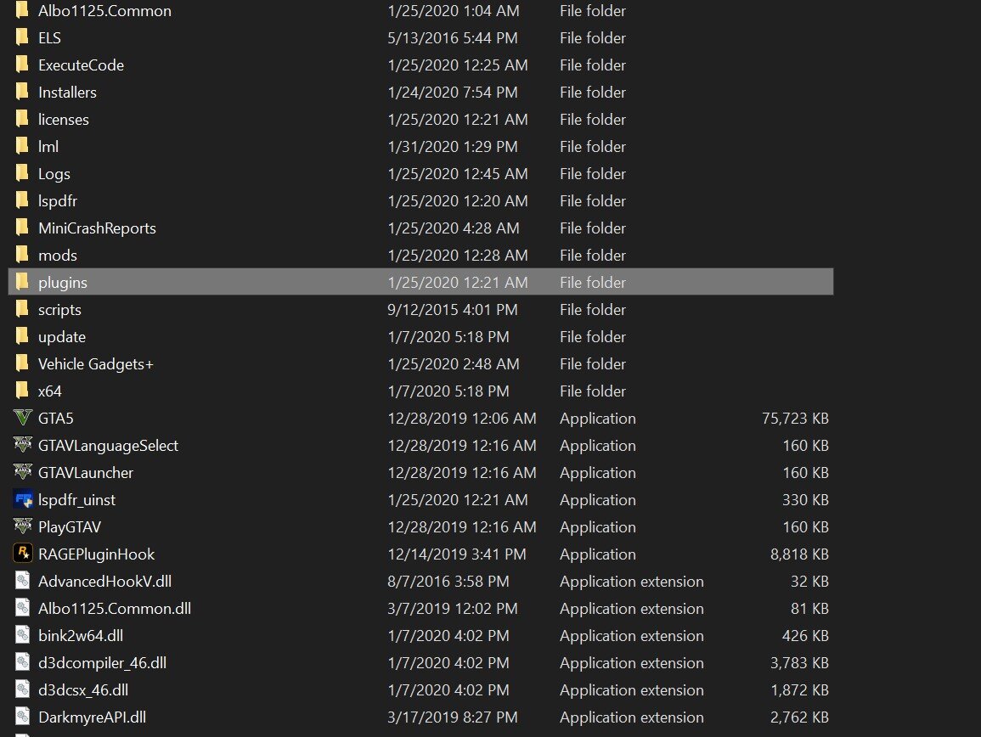Click the RAGEPluginHook file name

tap(96, 554)
